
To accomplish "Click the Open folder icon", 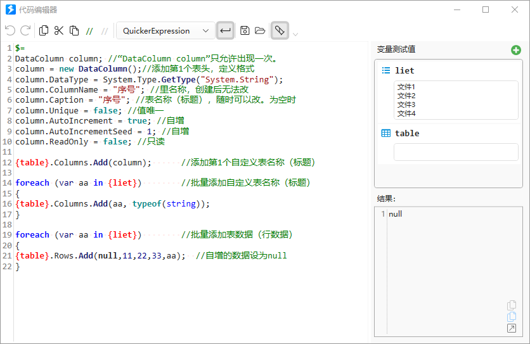I will (x=260, y=31).
